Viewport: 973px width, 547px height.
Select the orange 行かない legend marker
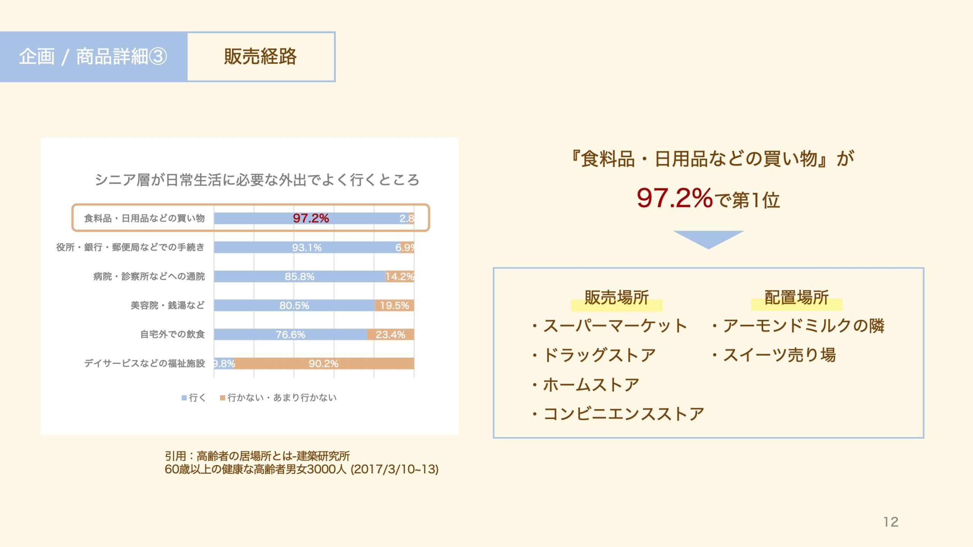click(x=223, y=398)
